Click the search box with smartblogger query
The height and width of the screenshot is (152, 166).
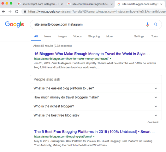(88, 24)
